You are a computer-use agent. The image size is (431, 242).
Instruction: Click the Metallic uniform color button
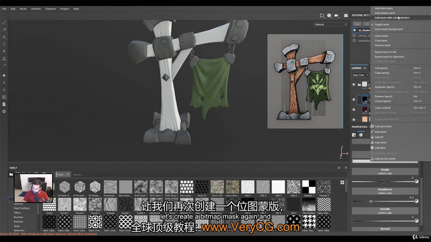[x=385, y=211]
